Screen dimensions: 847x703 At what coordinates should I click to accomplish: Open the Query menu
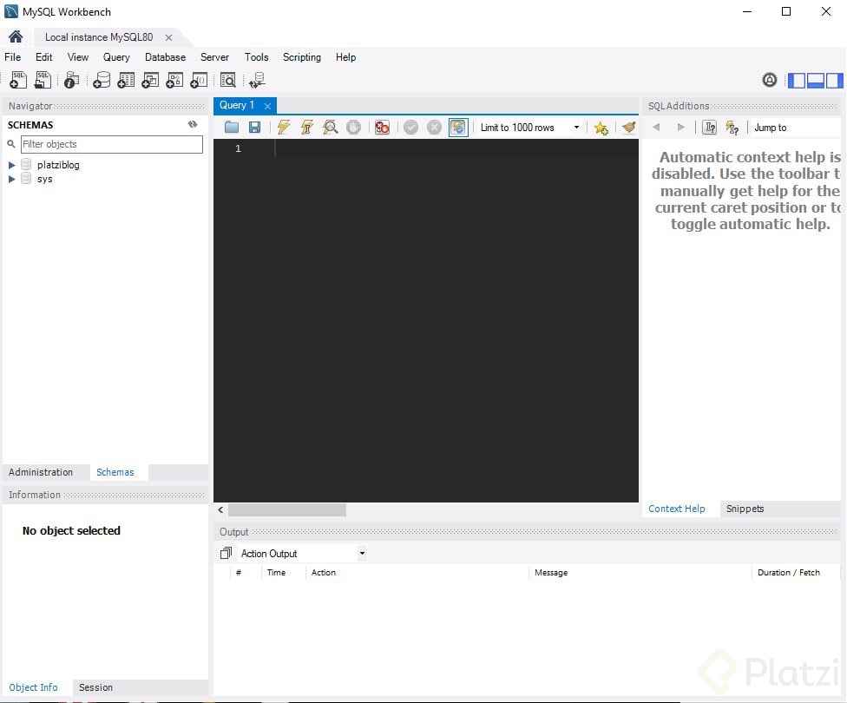116,57
